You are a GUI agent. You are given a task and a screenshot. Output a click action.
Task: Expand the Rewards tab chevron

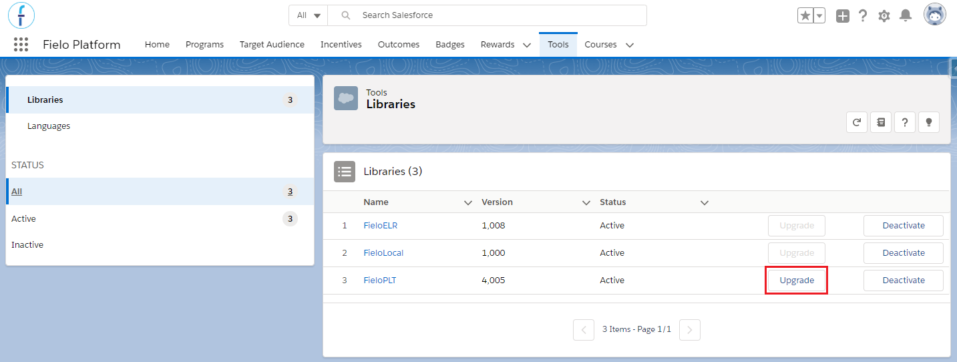[x=527, y=45]
